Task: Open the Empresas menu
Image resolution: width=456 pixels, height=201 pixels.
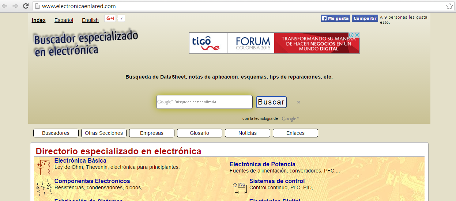Action: [152, 133]
